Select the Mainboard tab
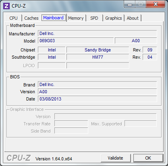 [x=54, y=18]
